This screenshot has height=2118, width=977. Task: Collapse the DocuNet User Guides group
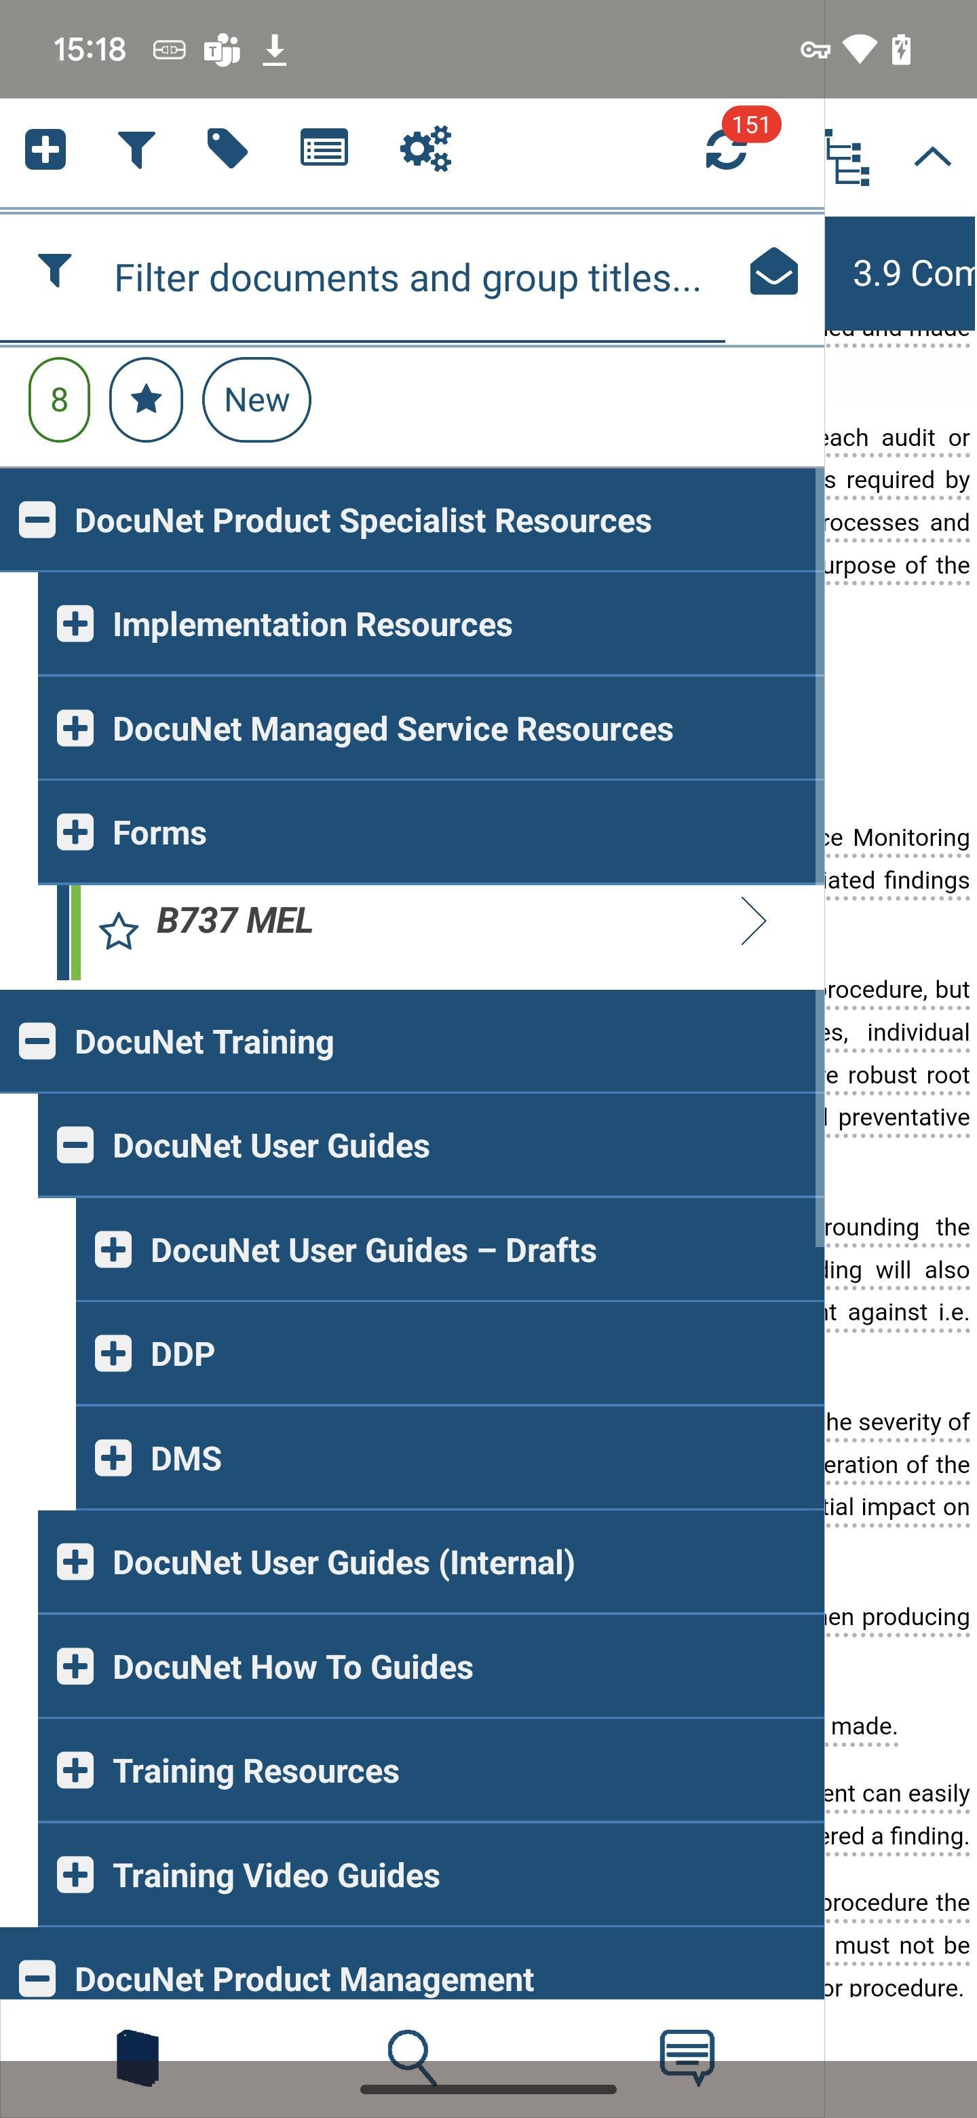coord(75,1145)
